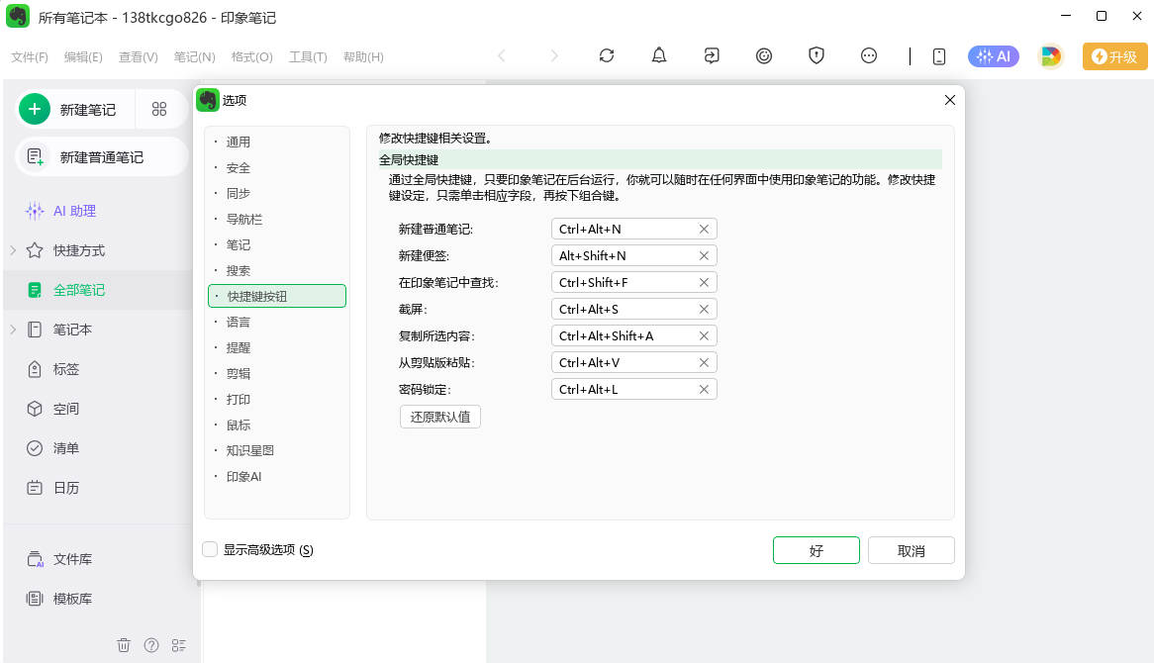This screenshot has width=1154, height=663.
Task: Click the 截屏 shortcut field
Action: (x=633, y=309)
